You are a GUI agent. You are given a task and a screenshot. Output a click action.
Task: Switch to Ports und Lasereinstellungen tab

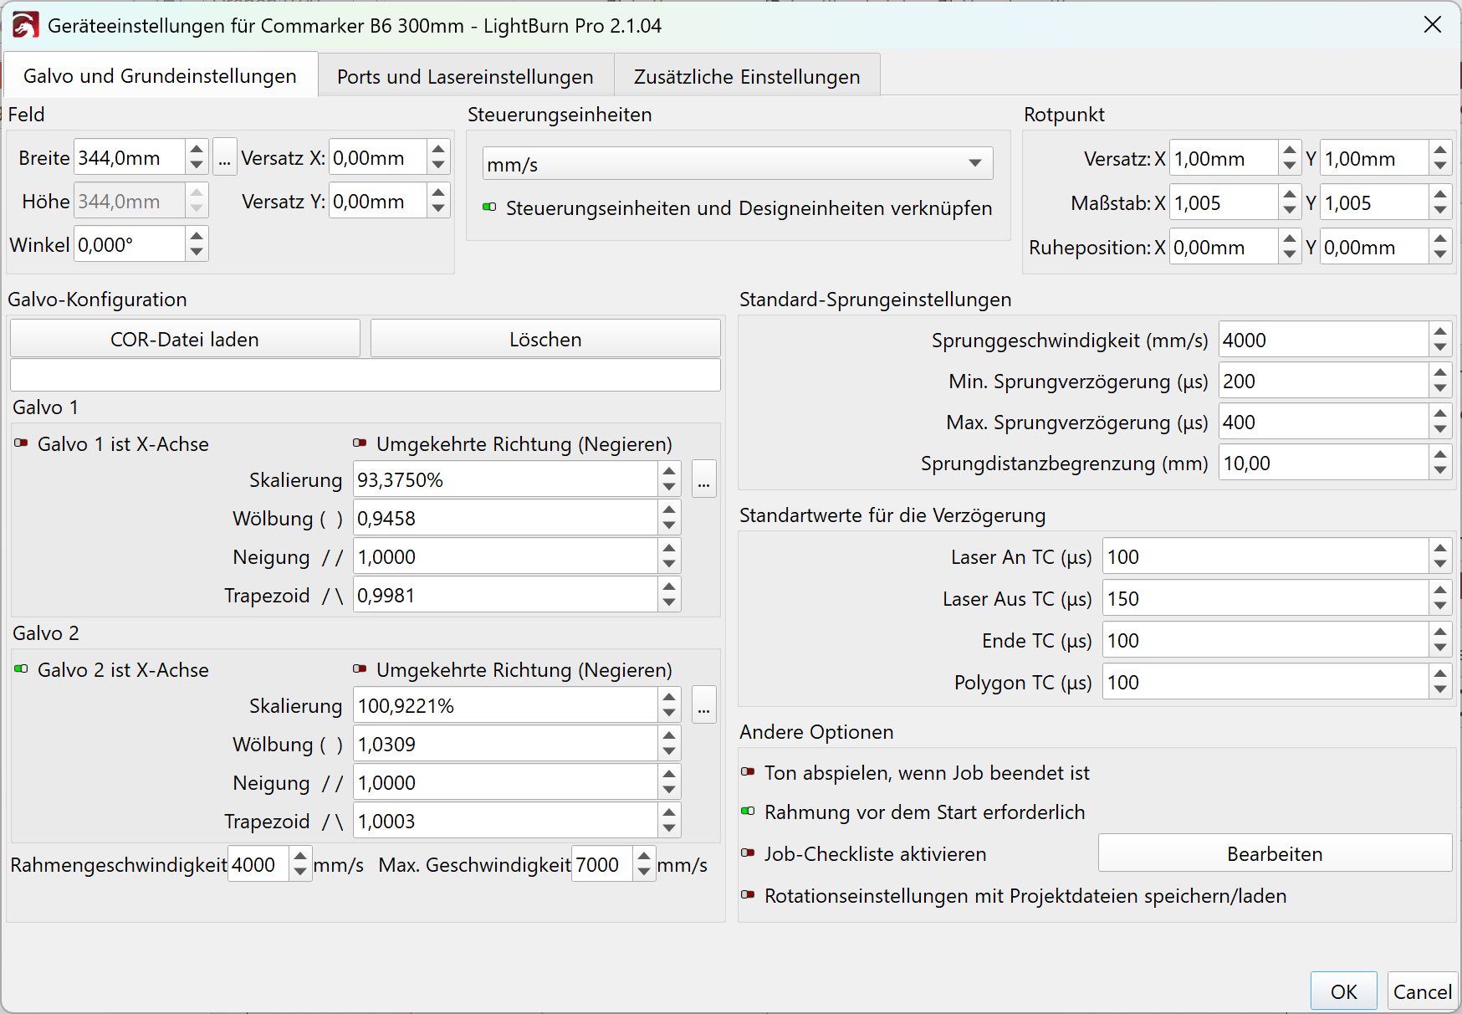coord(465,76)
